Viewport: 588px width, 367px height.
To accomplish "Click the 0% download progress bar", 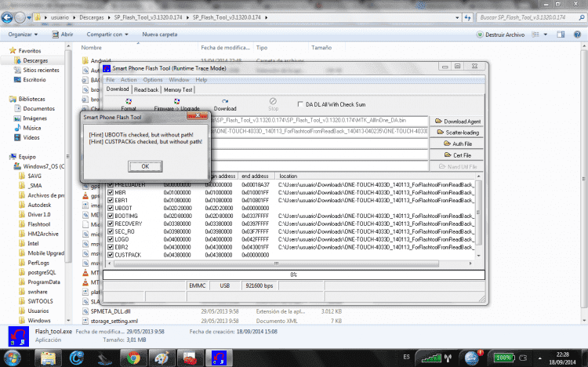I will 294,274.
